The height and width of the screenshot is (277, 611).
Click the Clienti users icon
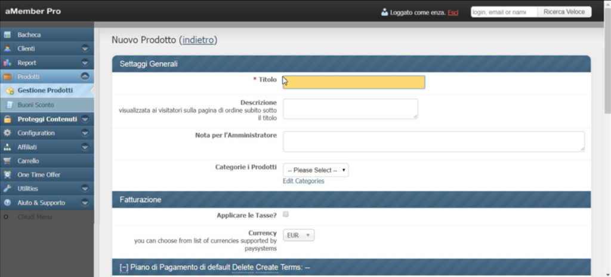[x=7, y=49]
